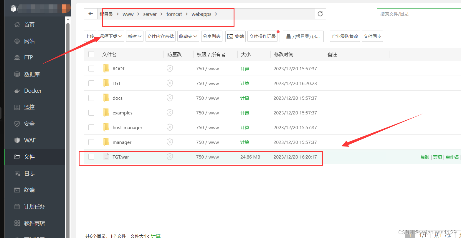The image size is (461, 238).
Task: Click 剪切 link on TGT.war row
Action: pyautogui.click(x=437, y=157)
